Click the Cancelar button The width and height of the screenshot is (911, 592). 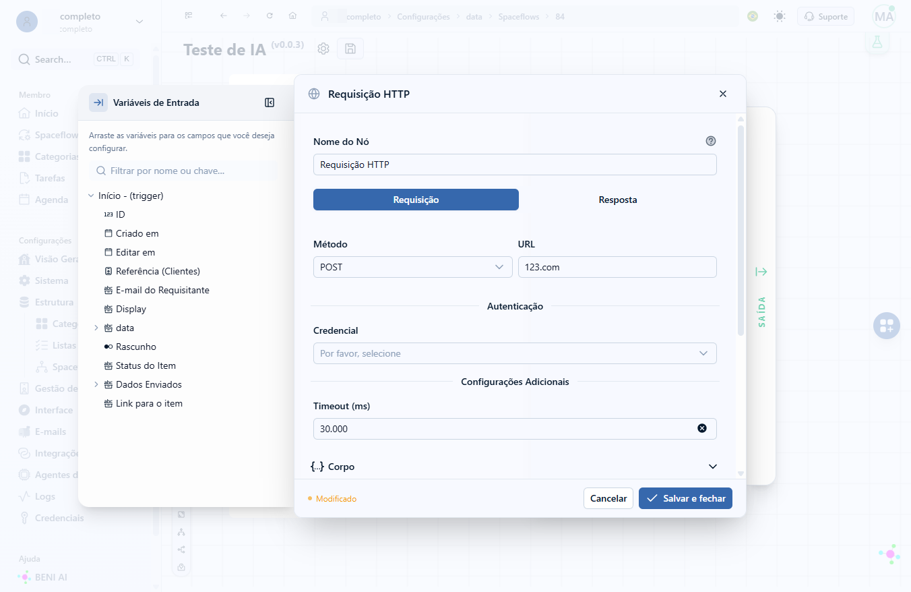(608, 498)
